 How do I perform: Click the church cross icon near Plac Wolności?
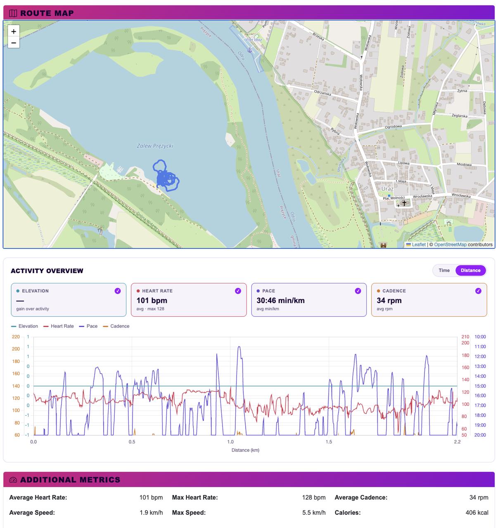404,203
